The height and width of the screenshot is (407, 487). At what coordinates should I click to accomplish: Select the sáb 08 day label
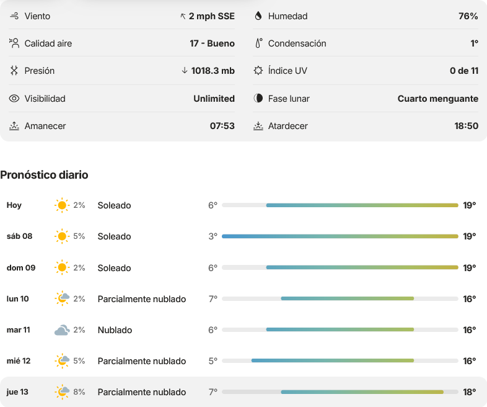pyautogui.click(x=19, y=236)
